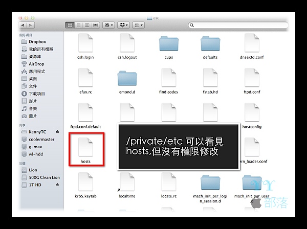Image resolution: width=307 pixels, height=229 pixels.
Task: Select the mach_init_per_user.d folder icon
Action: [x=252, y=182]
